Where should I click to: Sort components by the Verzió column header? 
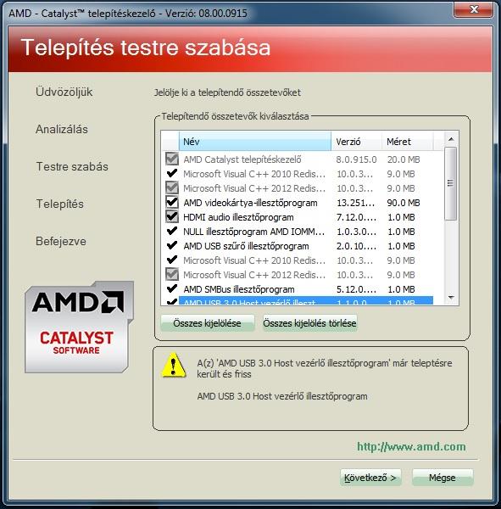tap(357, 142)
